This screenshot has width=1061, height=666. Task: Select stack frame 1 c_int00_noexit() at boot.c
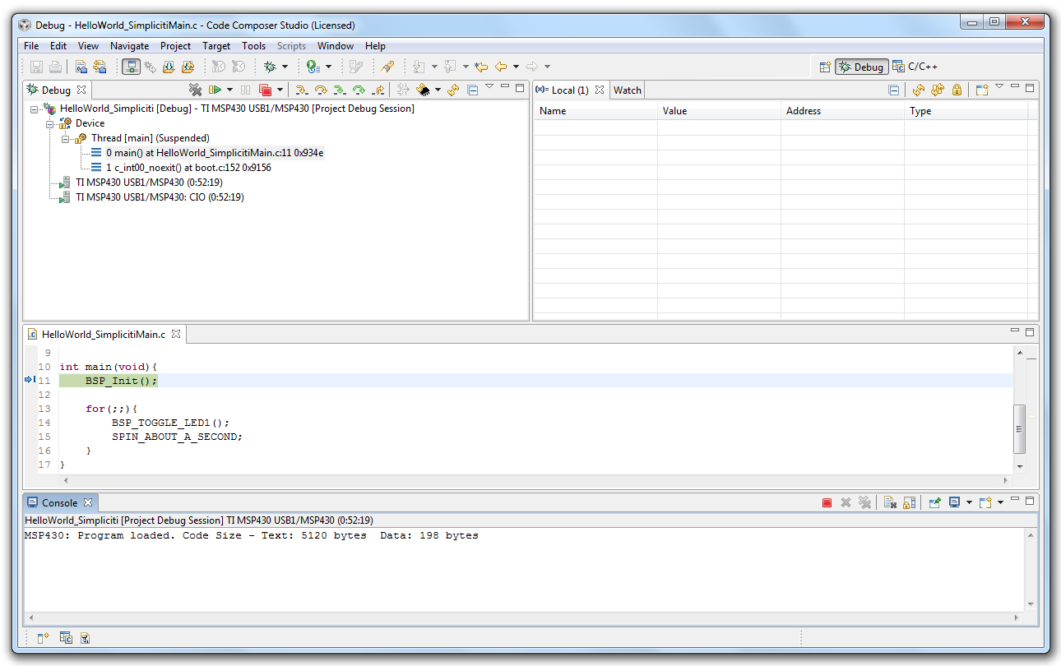(x=181, y=168)
